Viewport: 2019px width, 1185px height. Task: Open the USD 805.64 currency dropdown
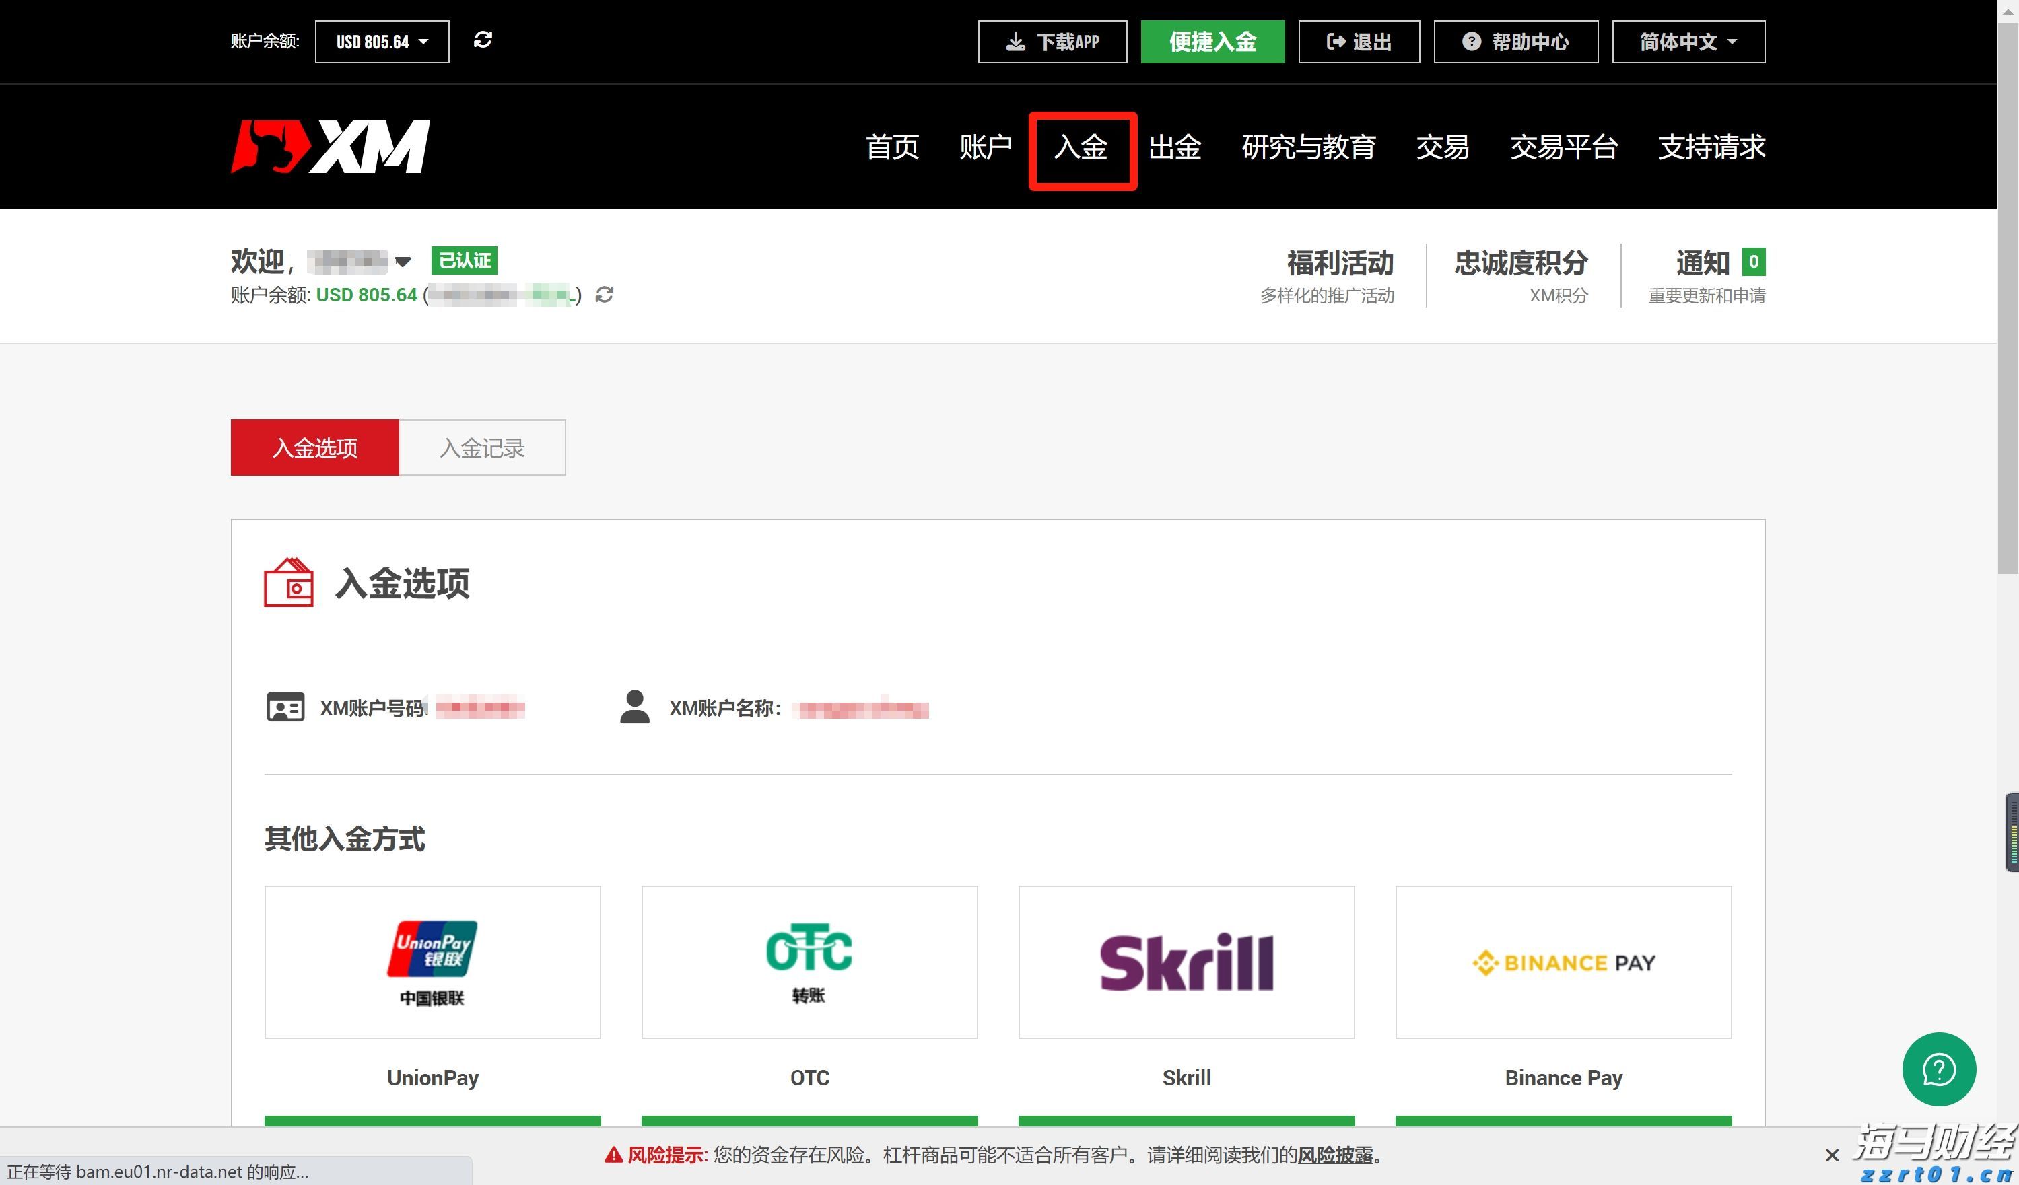click(x=381, y=41)
